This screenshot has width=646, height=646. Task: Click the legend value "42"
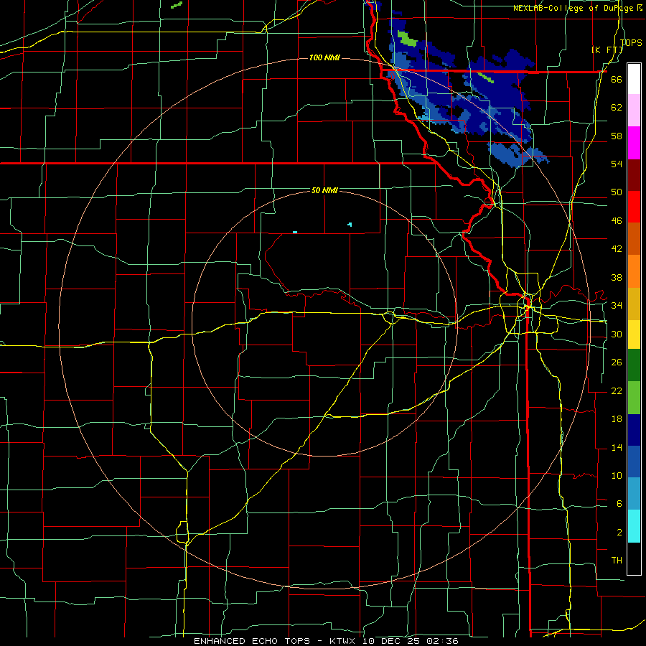617,249
